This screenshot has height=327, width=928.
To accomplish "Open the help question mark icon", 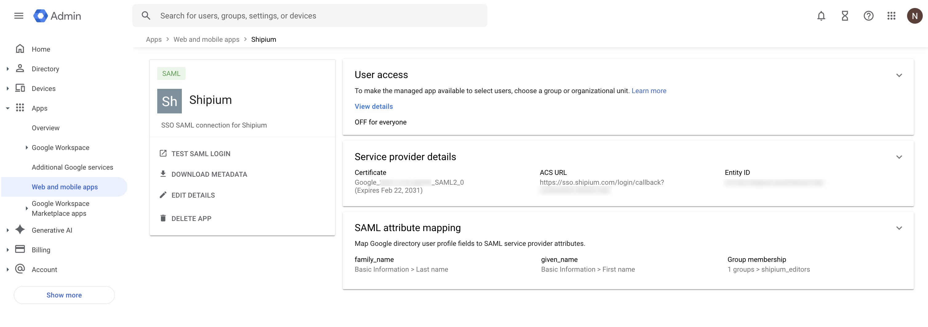I will click(869, 16).
